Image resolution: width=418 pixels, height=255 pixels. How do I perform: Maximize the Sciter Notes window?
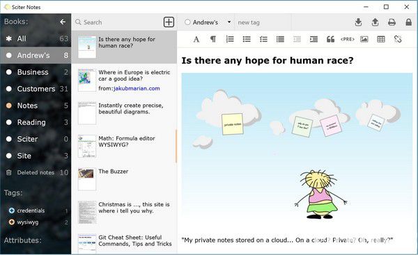(386, 7)
